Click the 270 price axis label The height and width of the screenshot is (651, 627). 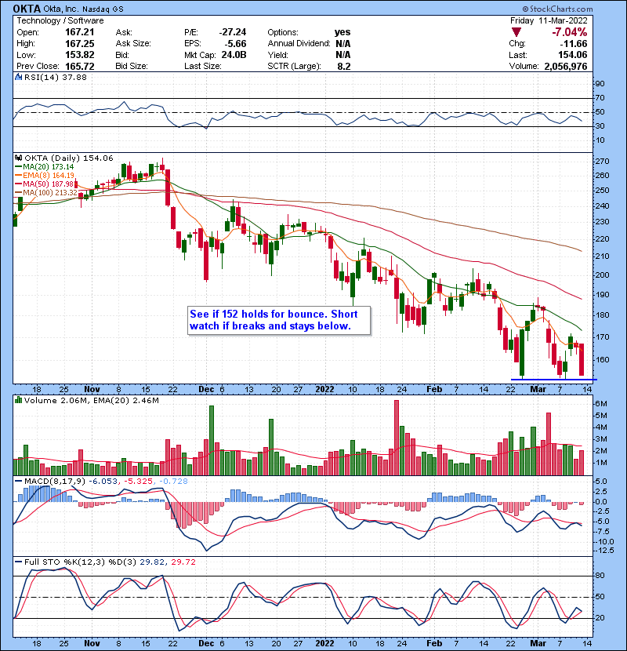coord(603,161)
